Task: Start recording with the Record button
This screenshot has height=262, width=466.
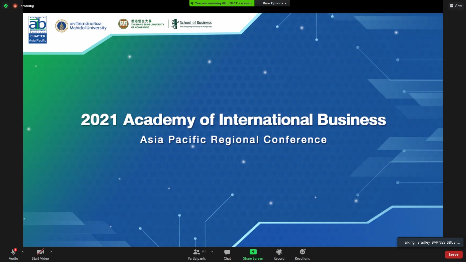Action: click(279, 254)
